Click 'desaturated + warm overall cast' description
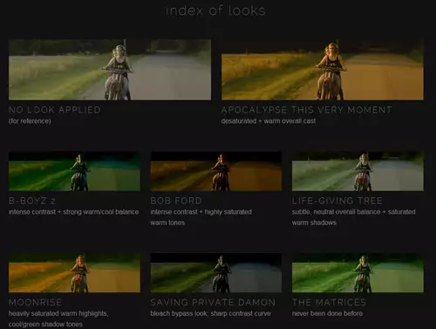This screenshot has width=436, height=329. point(269,121)
